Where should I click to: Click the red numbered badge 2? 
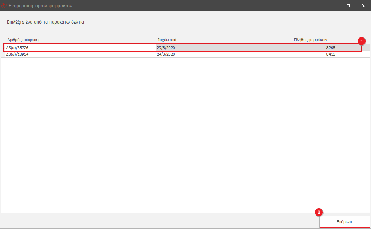click(319, 212)
